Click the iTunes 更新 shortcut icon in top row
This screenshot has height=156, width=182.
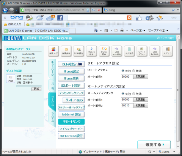click(x=104, y=51)
